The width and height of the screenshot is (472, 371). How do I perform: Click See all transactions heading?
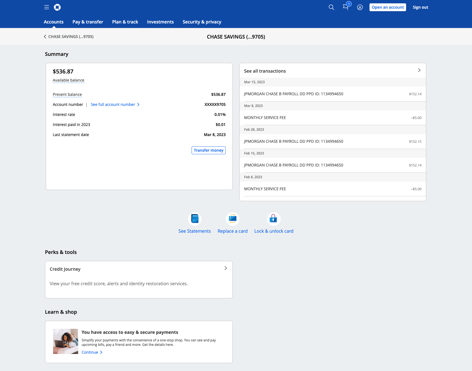click(265, 71)
